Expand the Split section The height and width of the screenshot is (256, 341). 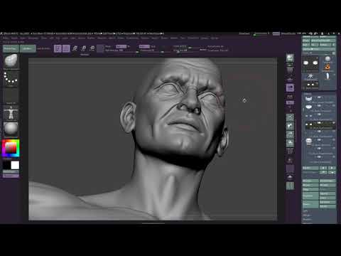tap(305, 210)
